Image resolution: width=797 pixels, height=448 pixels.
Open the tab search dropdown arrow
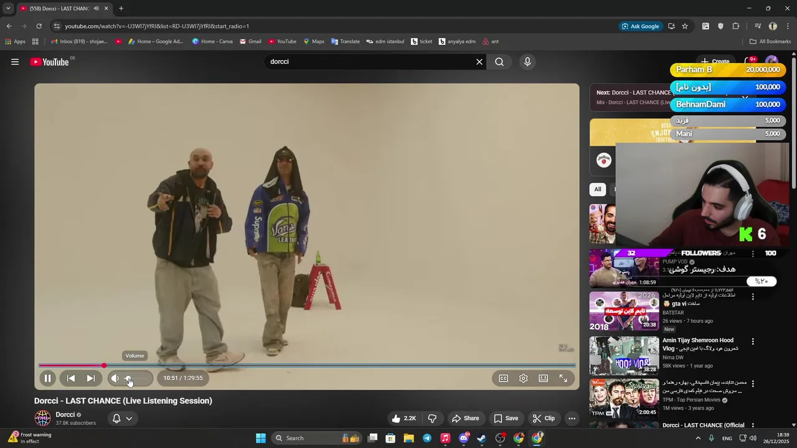pyautogui.click(x=8, y=9)
